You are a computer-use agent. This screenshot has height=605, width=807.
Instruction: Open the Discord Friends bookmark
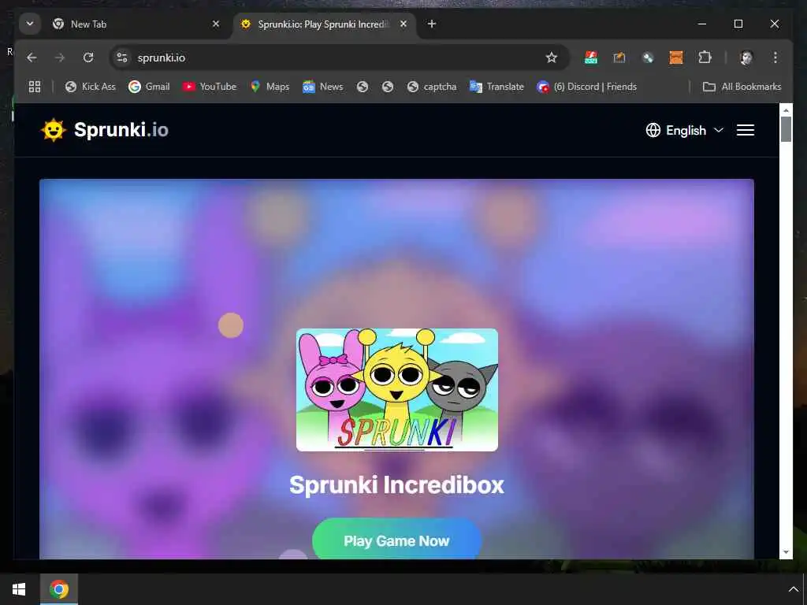pyautogui.click(x=586, y=87)
